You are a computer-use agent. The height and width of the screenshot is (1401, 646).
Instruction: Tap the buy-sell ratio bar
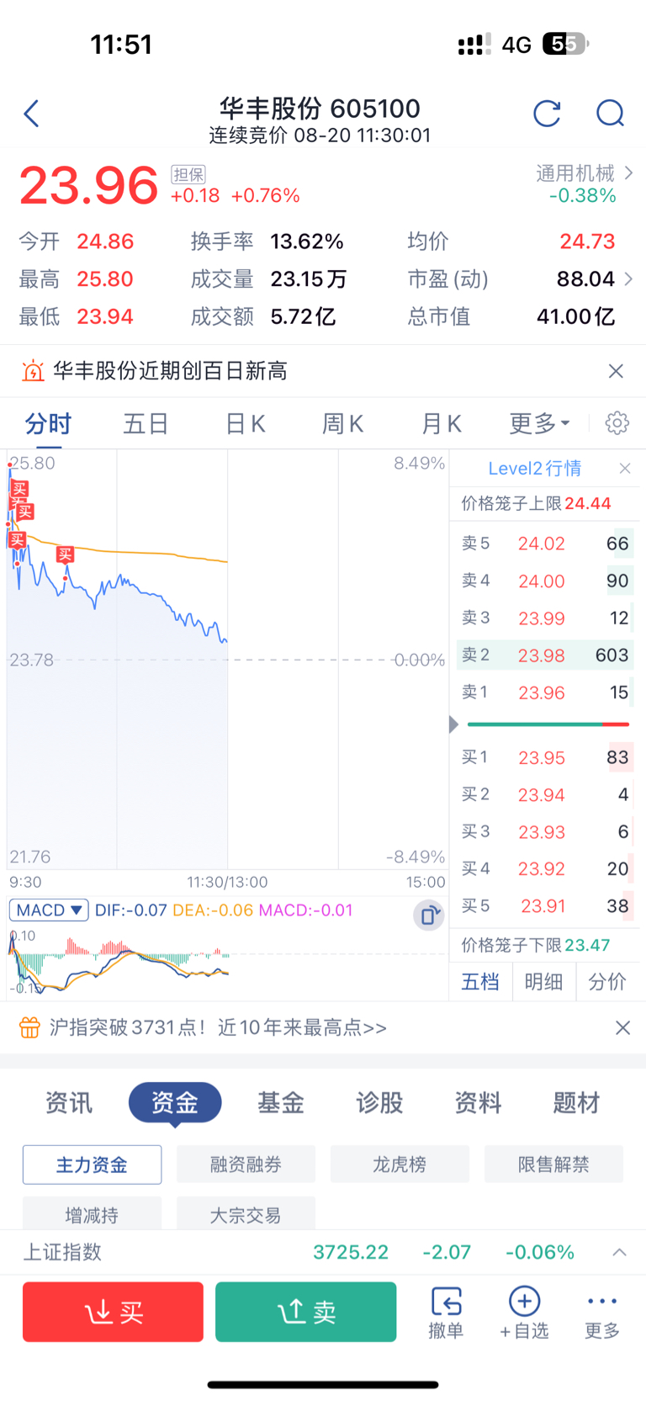(548, 724)
